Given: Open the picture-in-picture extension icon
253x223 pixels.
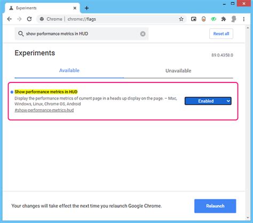Looking at the screenshot, I should (x=194, y=19).
